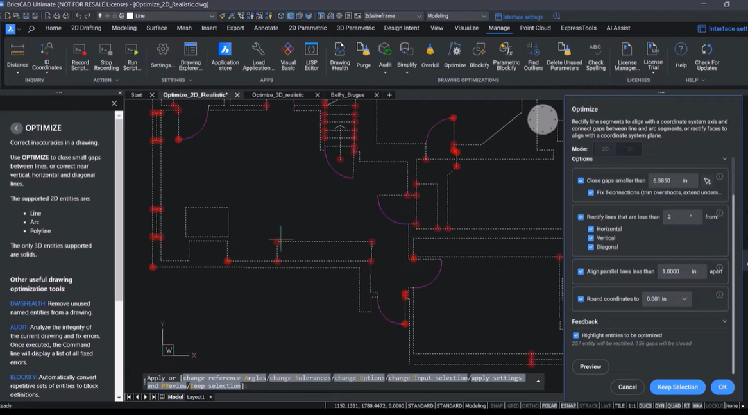Screen dimensions: 748x415
Task: Toggle the Diagonal rectify checkbox
Action: pyautogui.click(x=591, y=247)
